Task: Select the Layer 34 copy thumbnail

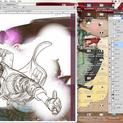Action: [113, 104]
